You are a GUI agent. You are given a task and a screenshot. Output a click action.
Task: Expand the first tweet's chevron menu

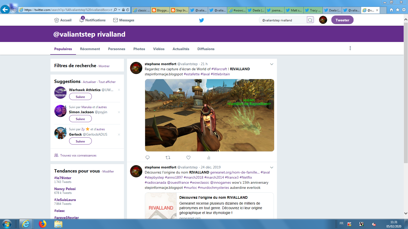point(272,64)
